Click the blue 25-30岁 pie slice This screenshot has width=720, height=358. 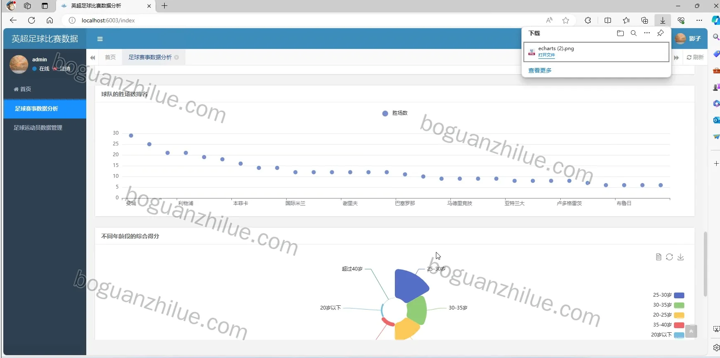pyautogui.click(x=409, y=285)
